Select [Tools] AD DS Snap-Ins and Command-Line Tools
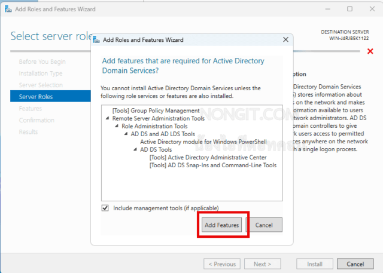This screenshot has height=273, width=383. 213,165
